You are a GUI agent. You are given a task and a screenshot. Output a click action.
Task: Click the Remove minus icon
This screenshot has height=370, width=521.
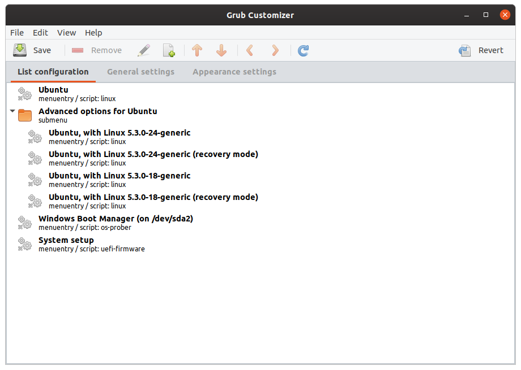78,50
